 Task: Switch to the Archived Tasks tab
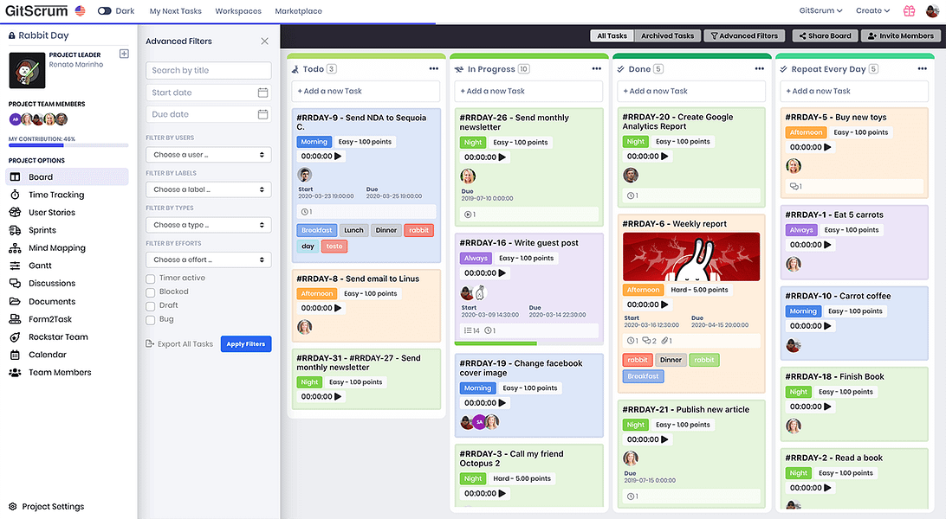667,35
